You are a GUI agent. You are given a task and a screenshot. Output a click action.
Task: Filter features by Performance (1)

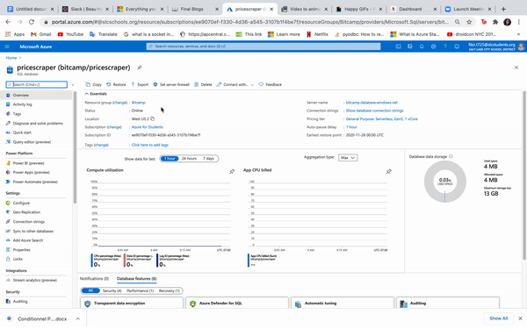[x=141, y=290]
